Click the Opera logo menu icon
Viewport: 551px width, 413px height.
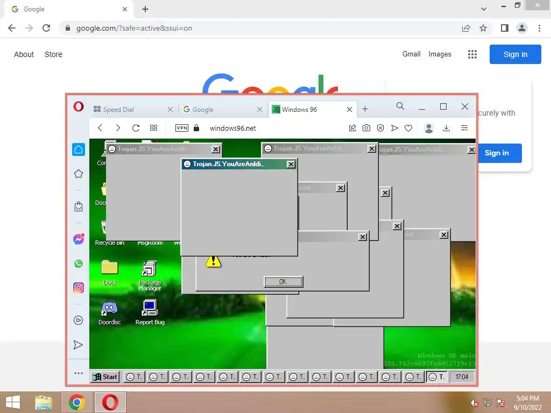(79, 106)
